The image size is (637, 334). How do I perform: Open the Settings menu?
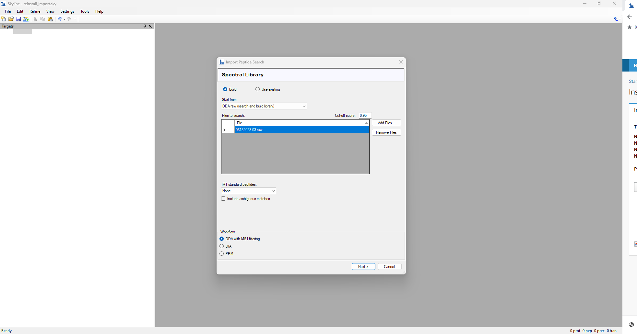click(x=67, y=11)
